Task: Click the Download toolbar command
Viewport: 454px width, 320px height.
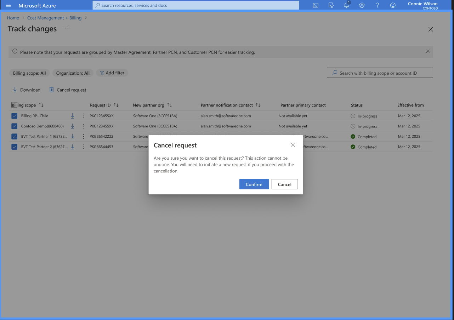Action: [x=27, y=90]
